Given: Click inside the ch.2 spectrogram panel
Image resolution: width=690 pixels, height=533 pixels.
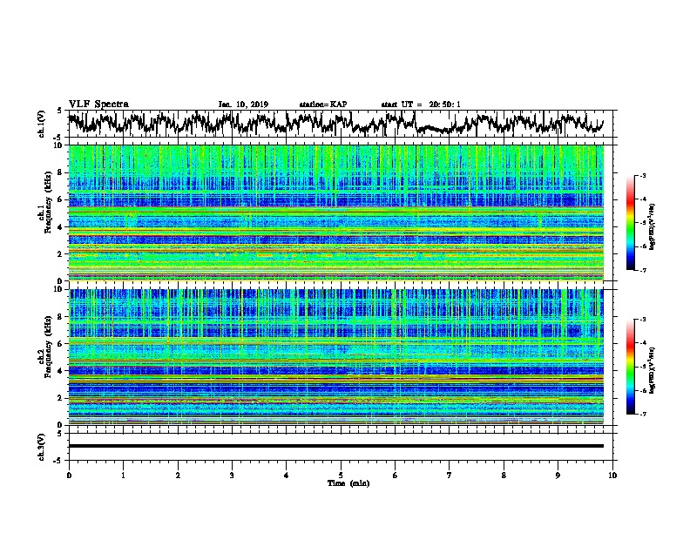Looking at the screenshot, I should [335, 356].
